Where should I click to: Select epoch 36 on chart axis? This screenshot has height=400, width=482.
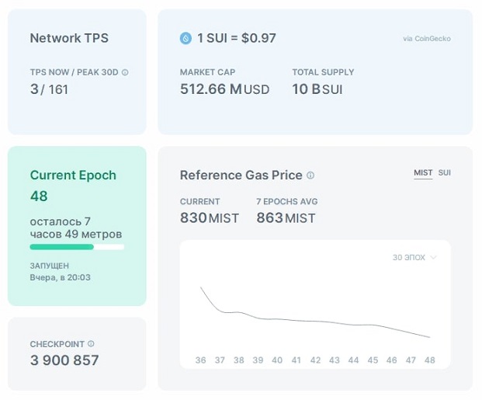201,360
